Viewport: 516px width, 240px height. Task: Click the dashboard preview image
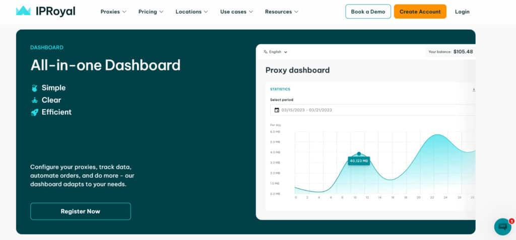pyautogui.click(x=366, y=132)
